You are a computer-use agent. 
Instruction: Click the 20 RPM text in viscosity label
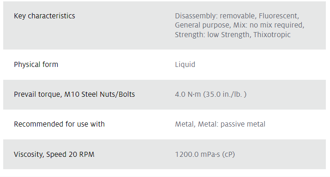[x=82, y=155]
